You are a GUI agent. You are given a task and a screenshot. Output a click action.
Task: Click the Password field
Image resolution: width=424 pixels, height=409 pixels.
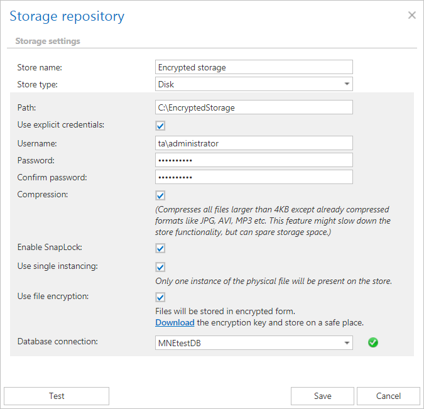tap(254, 160)
